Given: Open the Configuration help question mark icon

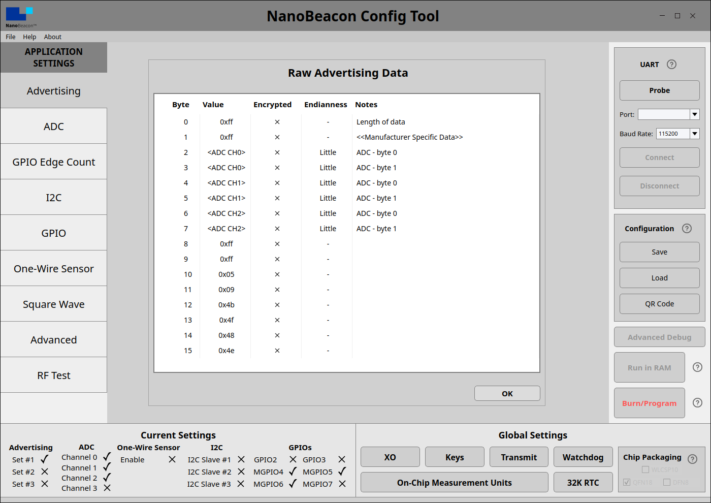Looking at the screenshot, I should point(687,229).
